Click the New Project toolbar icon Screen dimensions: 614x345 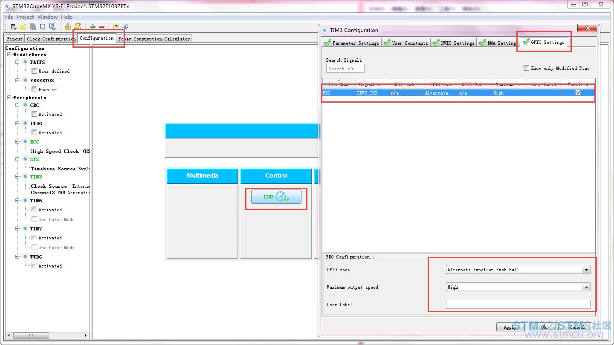click(14, 27)
